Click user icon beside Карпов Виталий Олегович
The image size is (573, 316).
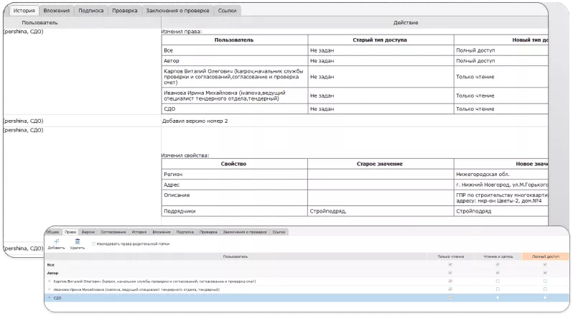[50, 281]
